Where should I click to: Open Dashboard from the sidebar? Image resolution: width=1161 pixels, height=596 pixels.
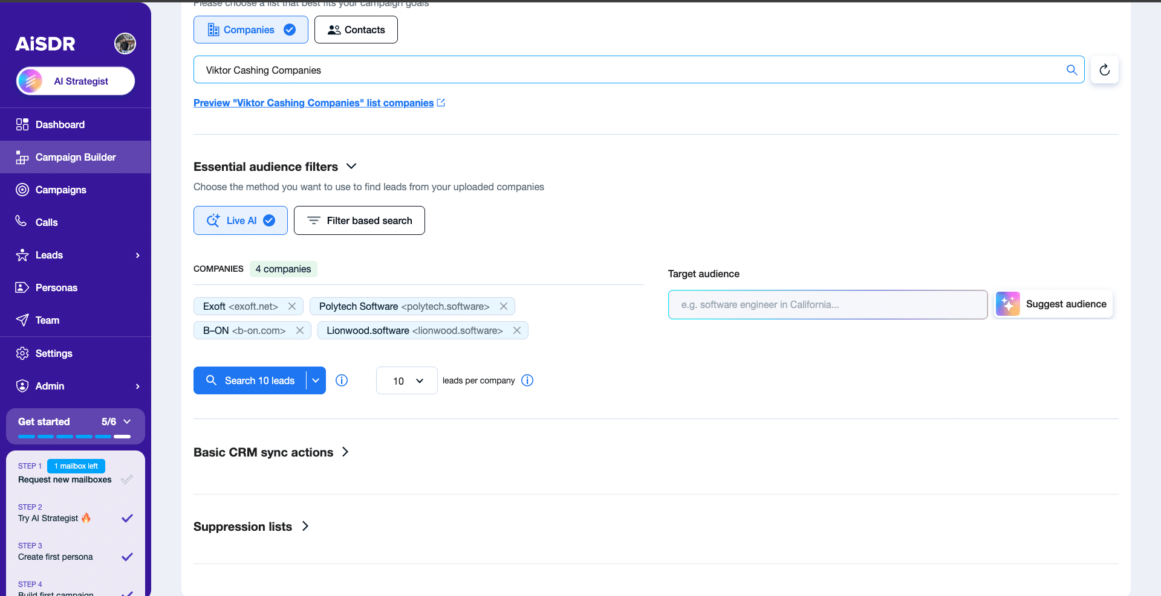(60, 124)
